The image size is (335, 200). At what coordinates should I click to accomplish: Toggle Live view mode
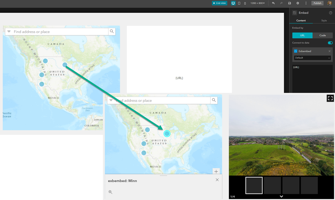pos(220,3)
